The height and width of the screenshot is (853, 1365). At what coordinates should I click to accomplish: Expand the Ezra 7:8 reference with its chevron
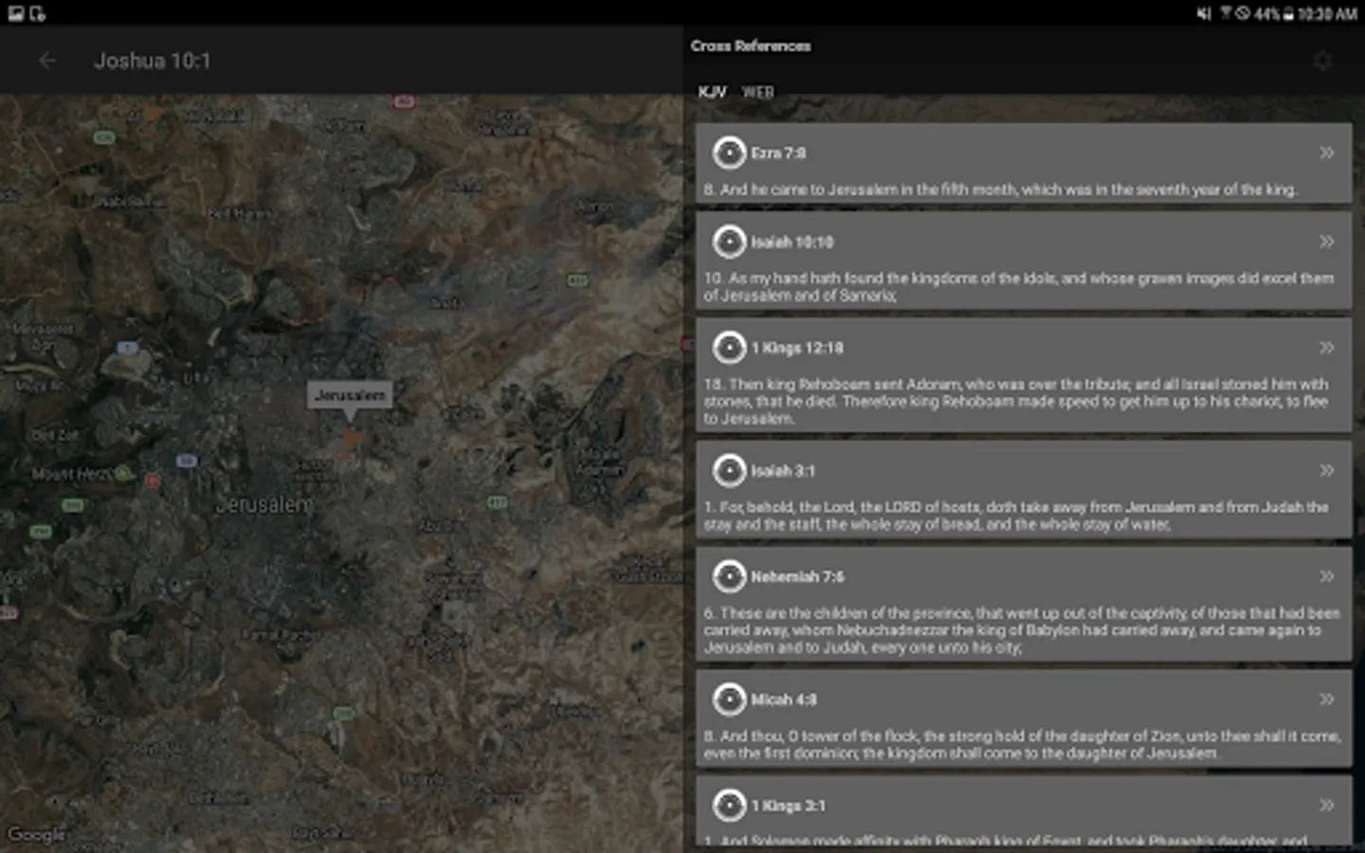(1326, 153)
